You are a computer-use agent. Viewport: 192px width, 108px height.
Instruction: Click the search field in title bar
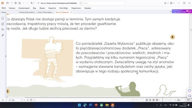pos(102,3)
